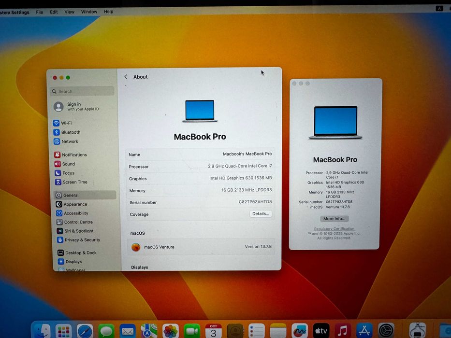Launch FaceTime from the Dock
The width and height of the screenshot is (451, 338).
tap(192, 331)
